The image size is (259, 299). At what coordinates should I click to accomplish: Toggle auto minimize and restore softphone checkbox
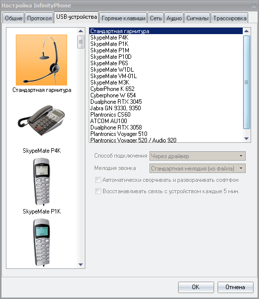point(98,180)
